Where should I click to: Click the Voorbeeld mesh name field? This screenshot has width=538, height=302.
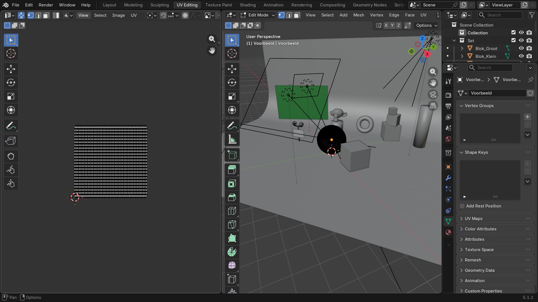pos(497,93)
